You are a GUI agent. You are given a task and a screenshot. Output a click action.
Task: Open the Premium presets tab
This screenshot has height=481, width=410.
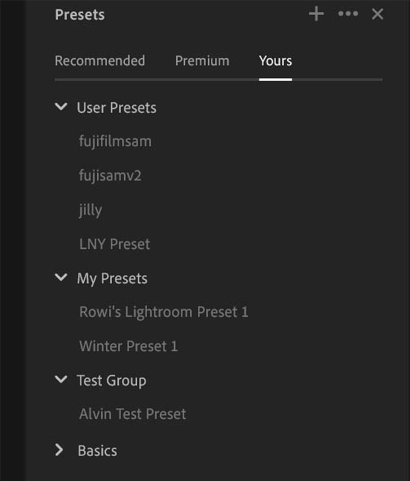click(x=202, y=61)
